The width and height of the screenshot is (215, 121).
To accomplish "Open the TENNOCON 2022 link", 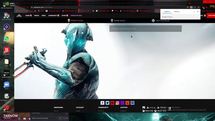I will (76, 15).
